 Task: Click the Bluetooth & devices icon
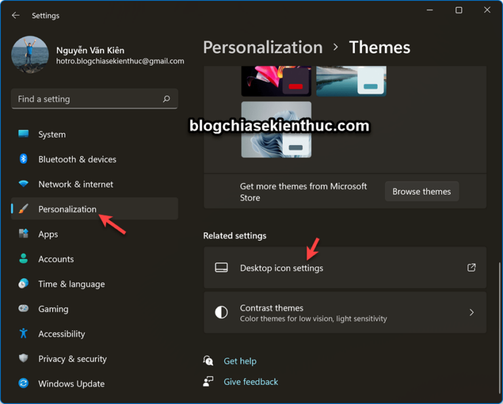(x=24, y=159)
